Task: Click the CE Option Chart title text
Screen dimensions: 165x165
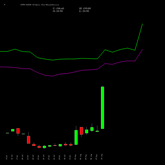Action: [x=40, y=5]
